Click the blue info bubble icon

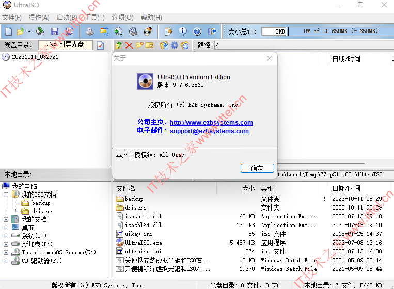tap(183, 31)
